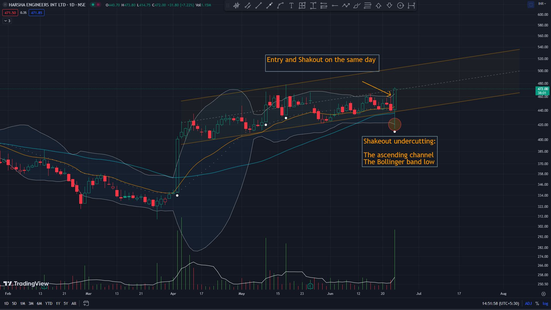This screenshot has height=310, width=551.
Task: Toggle ADJ adjusted data setting
Action: click(528, 303)
